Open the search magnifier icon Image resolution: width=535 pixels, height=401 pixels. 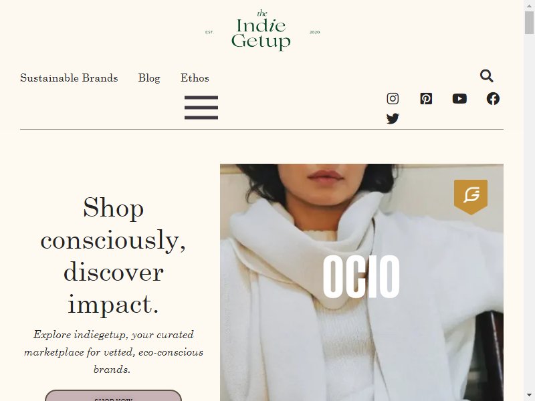pyautogui.click(x=487, y=76)
